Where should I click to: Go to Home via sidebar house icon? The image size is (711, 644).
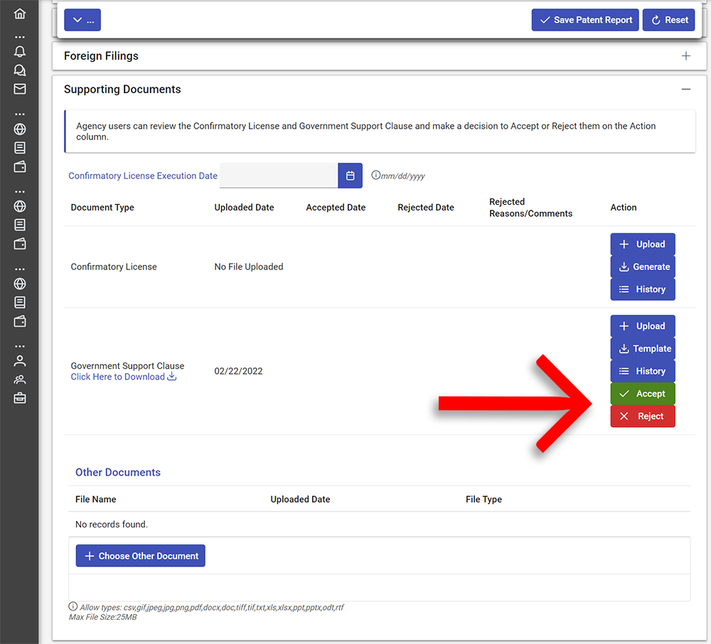(x=20, y=14)
